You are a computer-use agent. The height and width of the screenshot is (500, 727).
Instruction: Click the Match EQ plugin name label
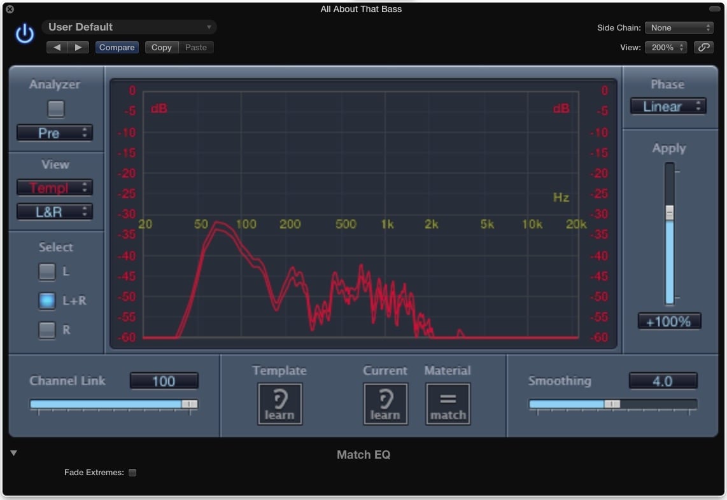[x=363, y=455]
